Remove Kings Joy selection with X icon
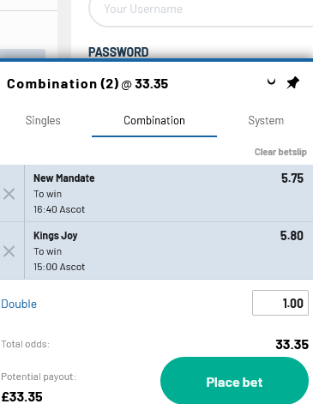 pyautogui.click(x=9, y=251)
